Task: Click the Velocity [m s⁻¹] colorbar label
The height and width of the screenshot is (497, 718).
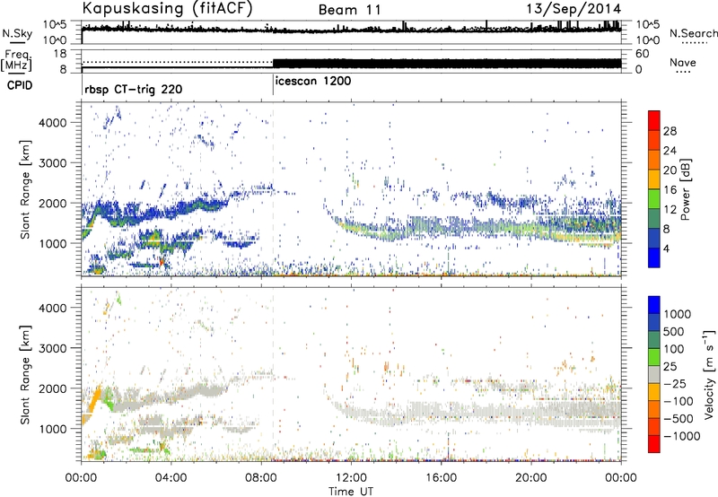Action: point(708,374)
